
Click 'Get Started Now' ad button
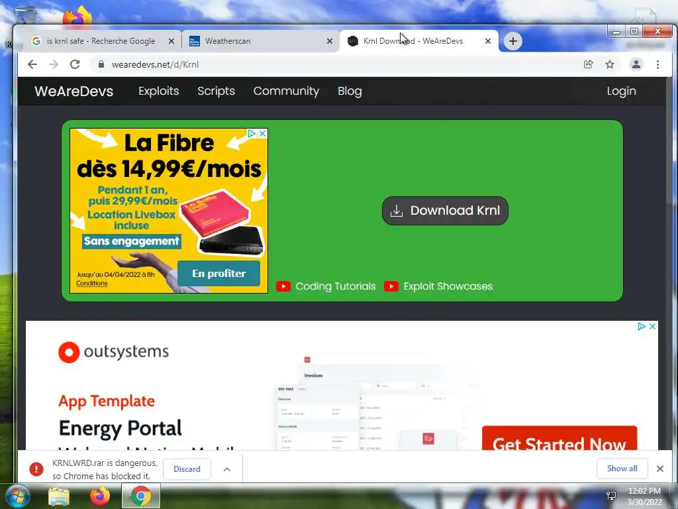pyautogui.click(x=559, y=438)
